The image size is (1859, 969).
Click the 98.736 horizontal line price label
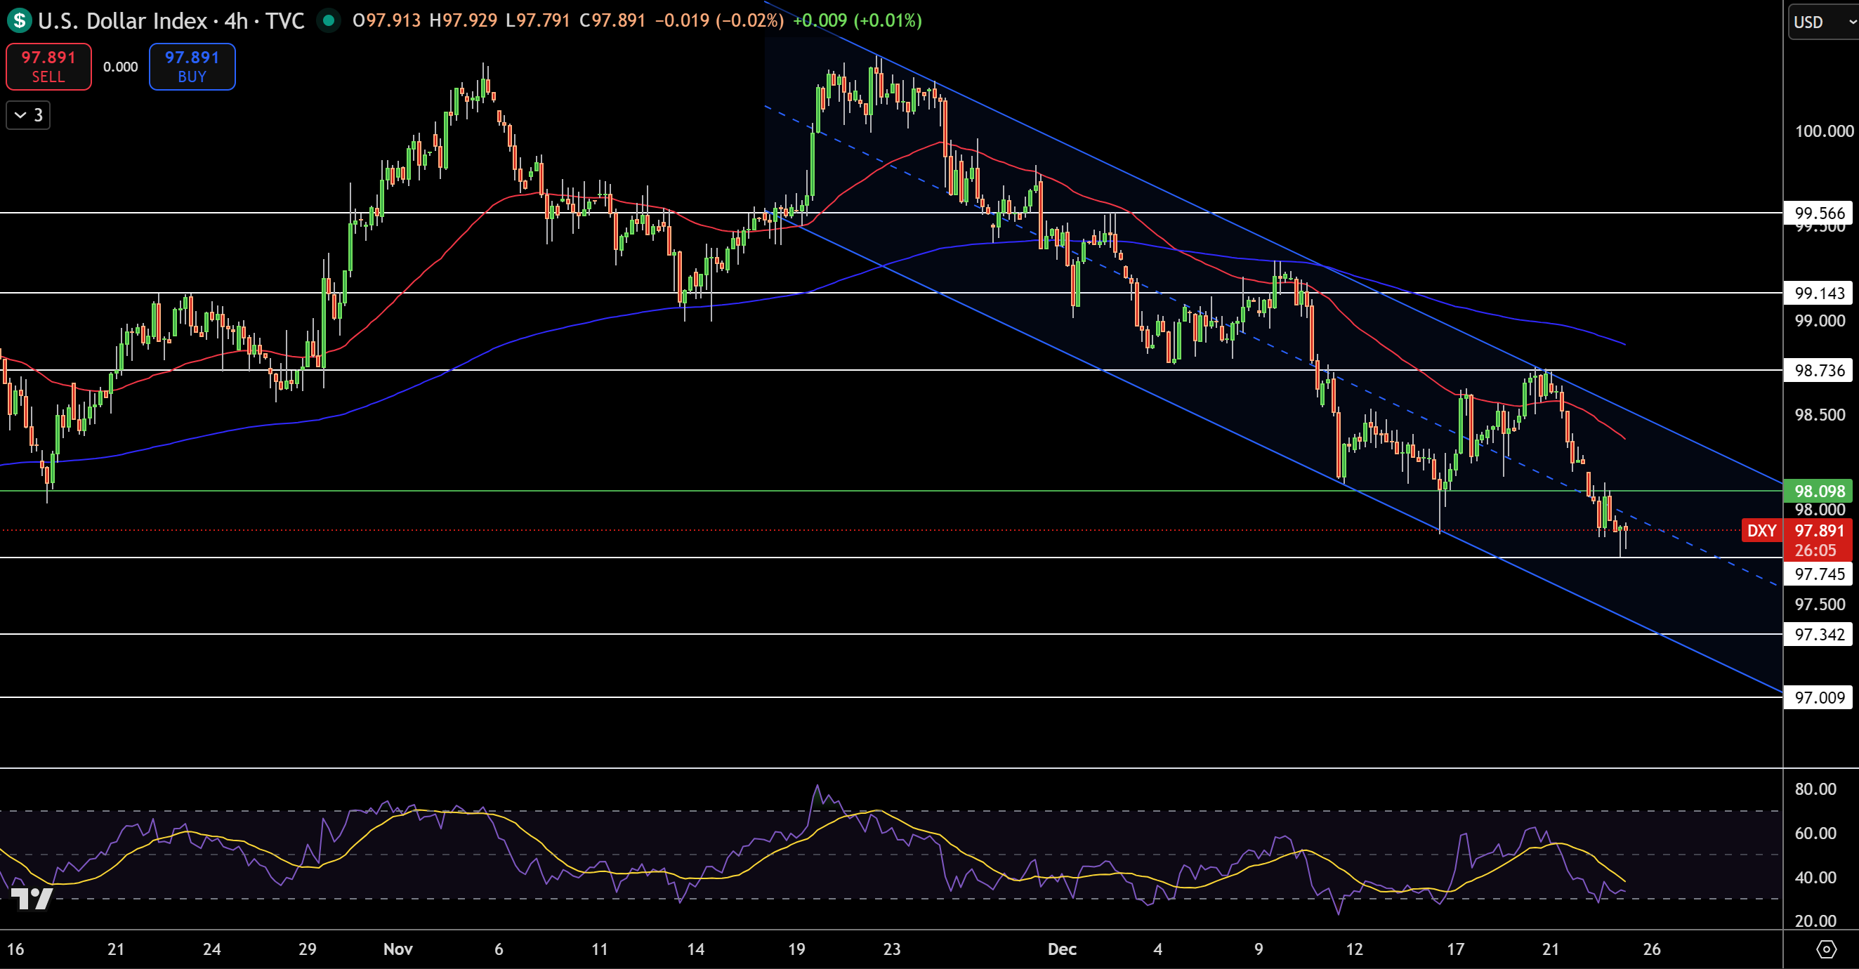tap(1819, 370)
